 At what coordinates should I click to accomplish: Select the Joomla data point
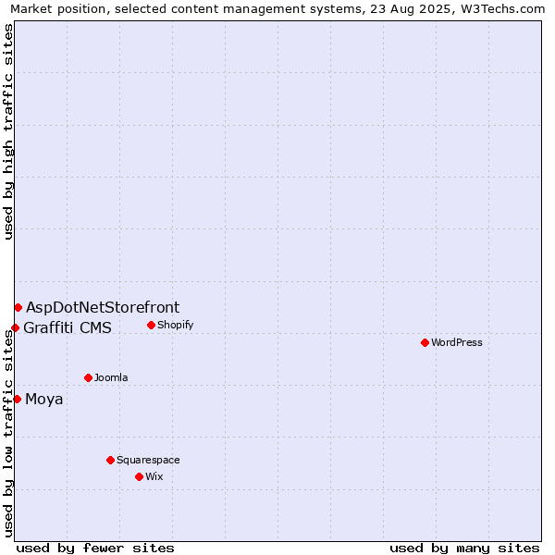click(89, 377)
